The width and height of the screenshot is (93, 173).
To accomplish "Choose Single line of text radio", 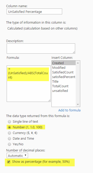I will pos(9,122).
